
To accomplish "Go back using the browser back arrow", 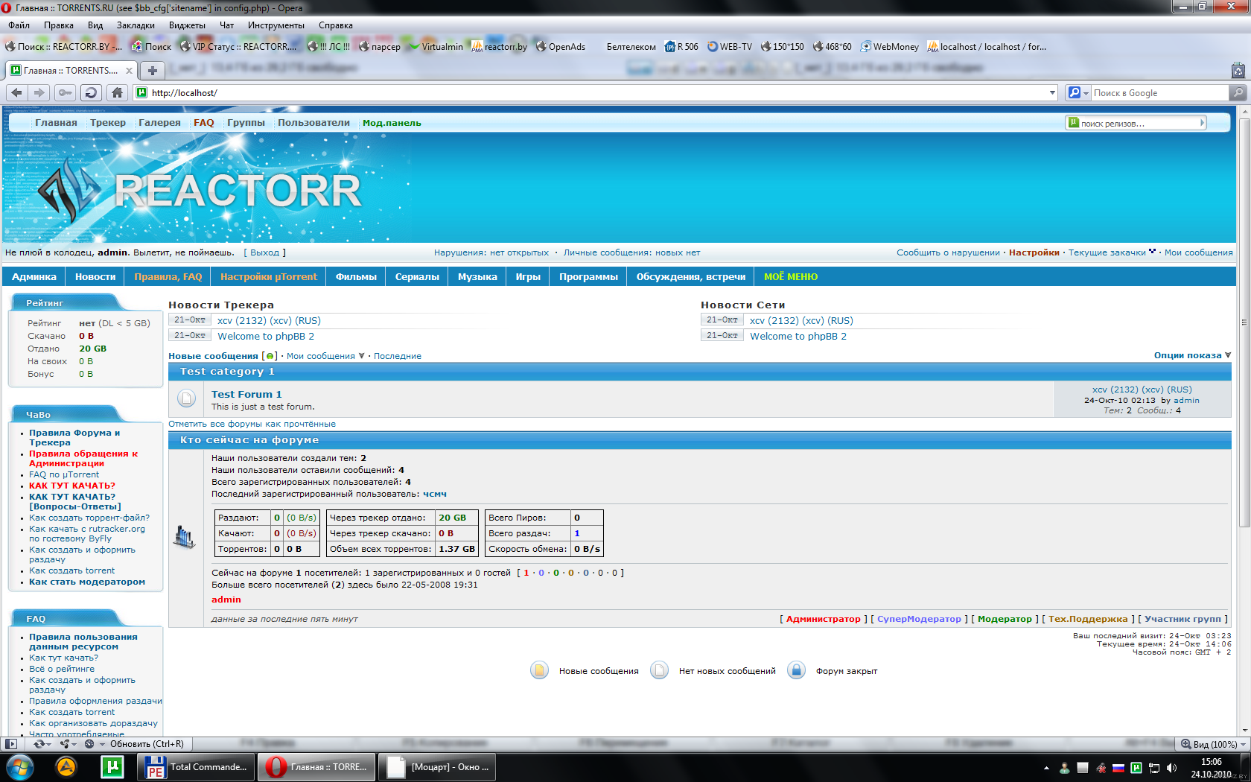I will coord(17,92).
